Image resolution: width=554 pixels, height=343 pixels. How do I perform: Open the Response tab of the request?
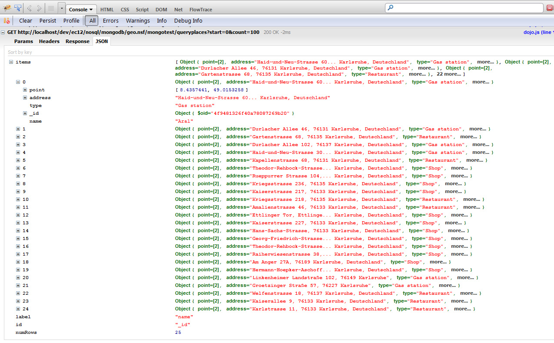click(x=77, y=41)
